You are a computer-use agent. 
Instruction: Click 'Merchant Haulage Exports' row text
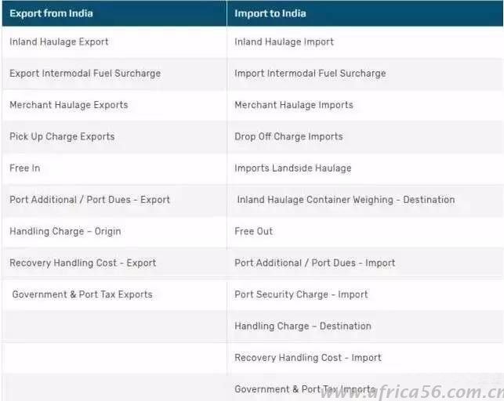(68, 105)
